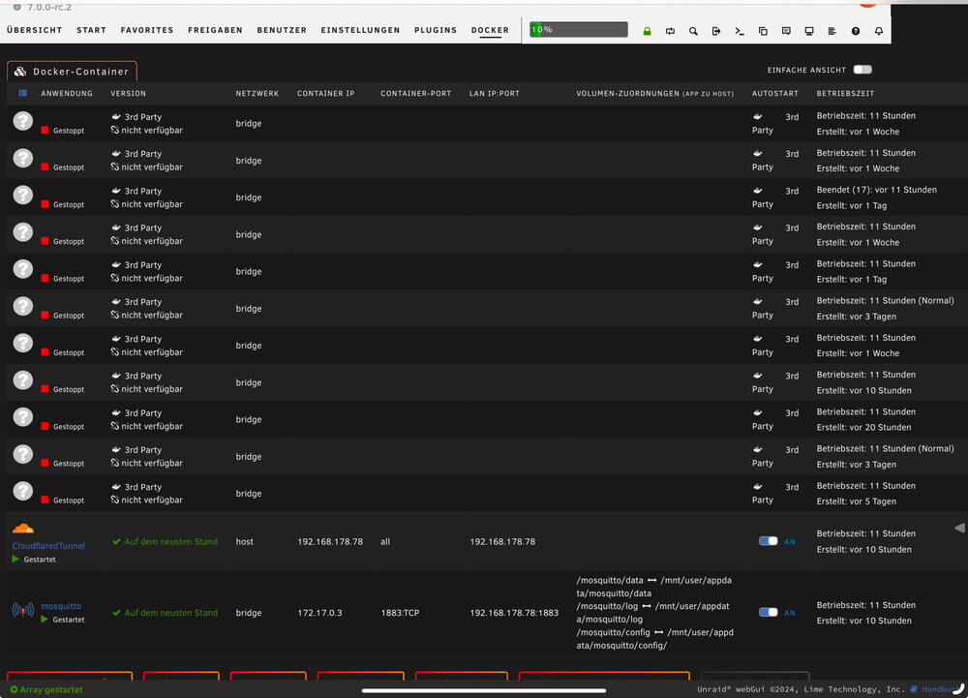968x698 pixels.
Task: Click the Unraid webGui copyright footer text
Action: (801, 689)
